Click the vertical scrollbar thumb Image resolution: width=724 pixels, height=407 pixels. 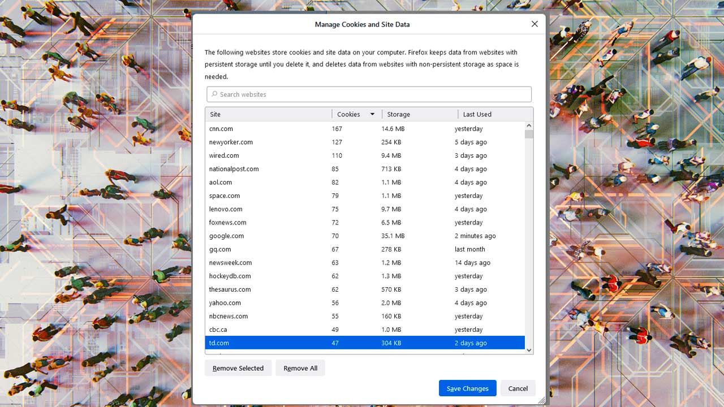coord(529,134)
